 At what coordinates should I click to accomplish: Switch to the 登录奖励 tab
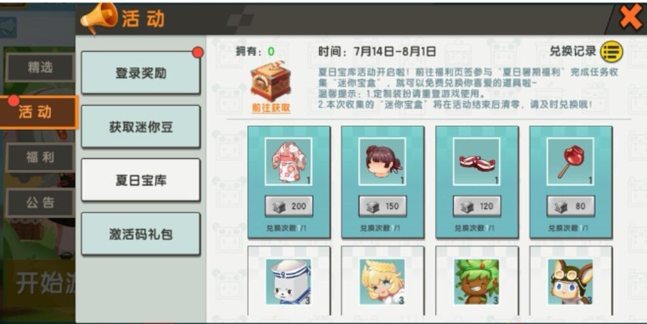point(141,73)
